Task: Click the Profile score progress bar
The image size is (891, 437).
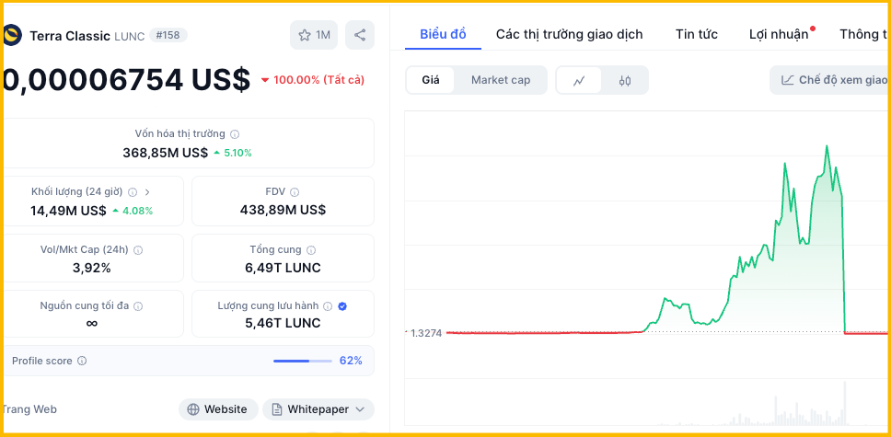Action: (302, 361)
